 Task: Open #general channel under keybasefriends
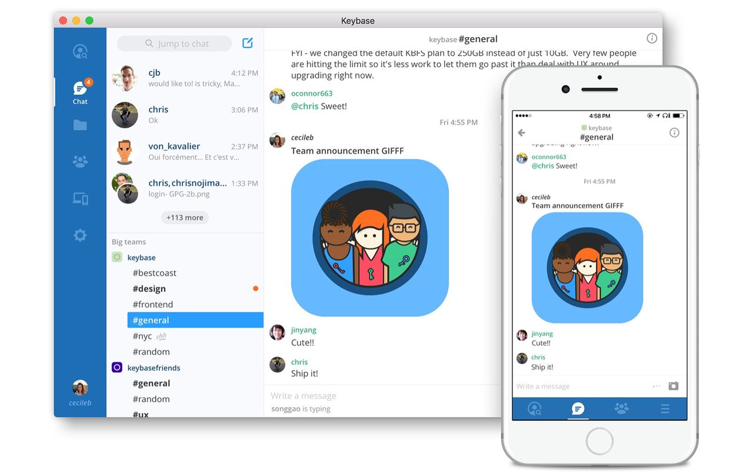(151, 383)
